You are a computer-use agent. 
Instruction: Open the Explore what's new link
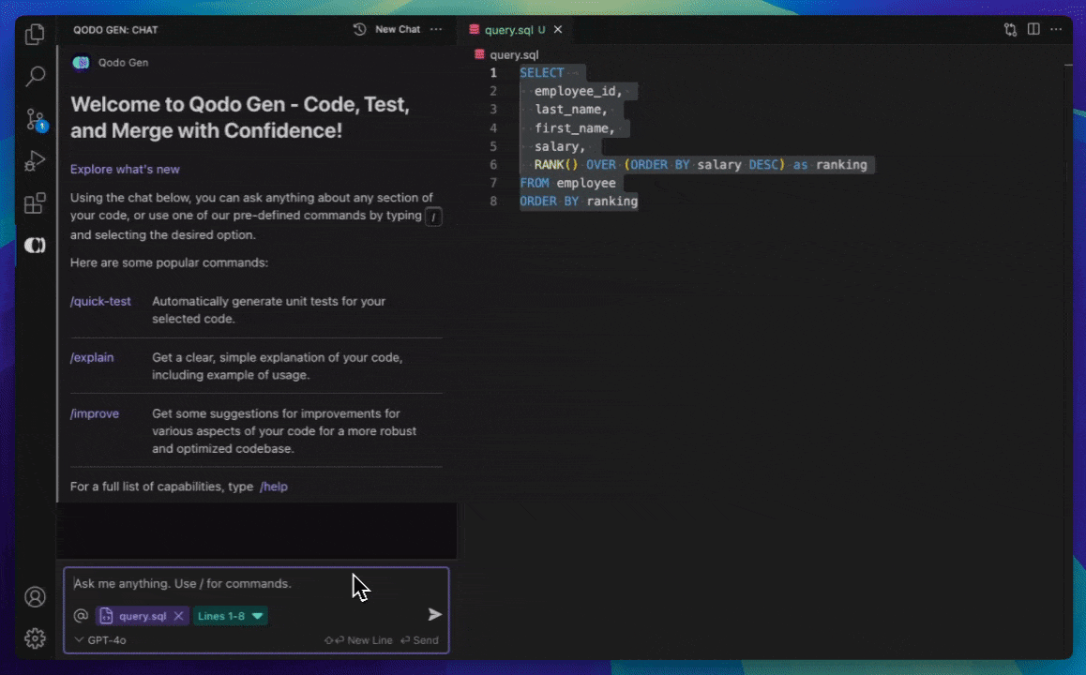125,169
